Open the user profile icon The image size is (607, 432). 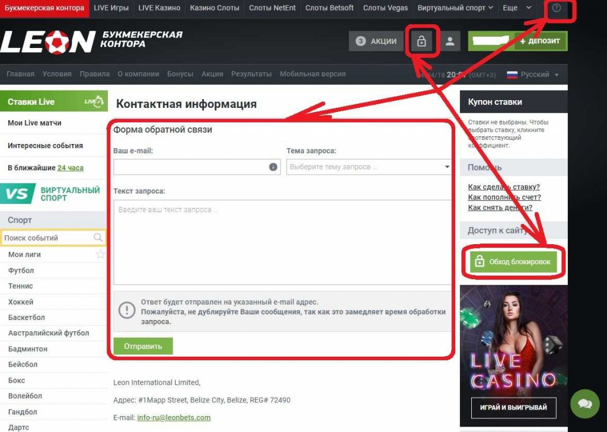[450, 41]
